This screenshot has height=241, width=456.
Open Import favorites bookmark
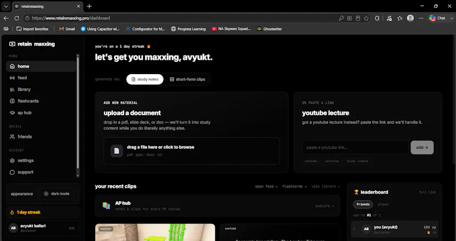coord(32,29)
